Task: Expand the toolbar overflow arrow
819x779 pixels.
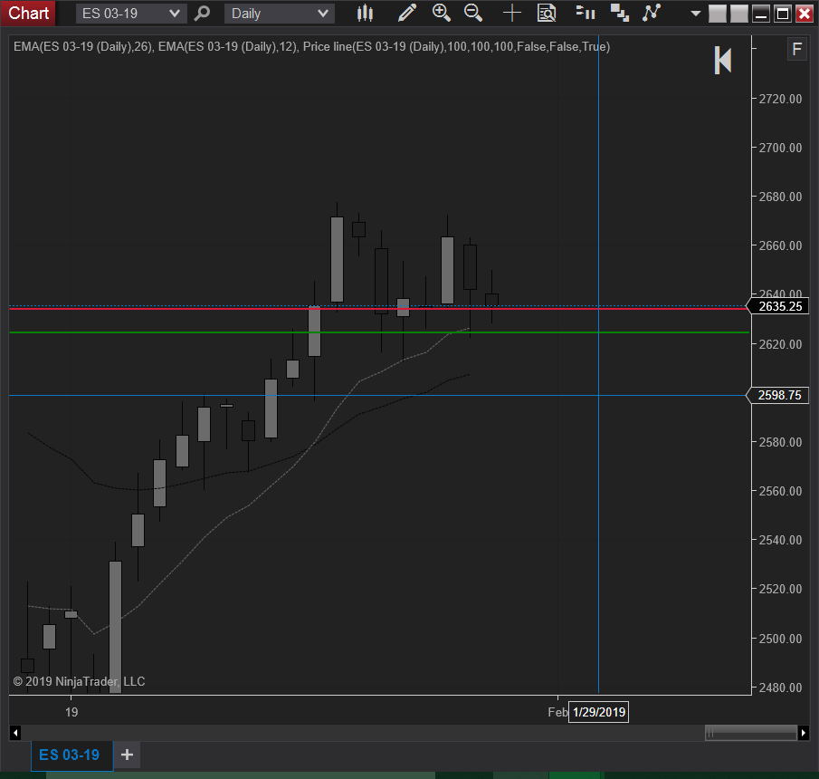Action: tap(695, 14)
